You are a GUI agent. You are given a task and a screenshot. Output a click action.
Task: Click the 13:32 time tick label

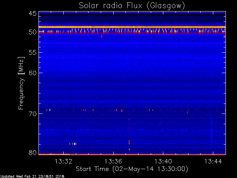63,161
